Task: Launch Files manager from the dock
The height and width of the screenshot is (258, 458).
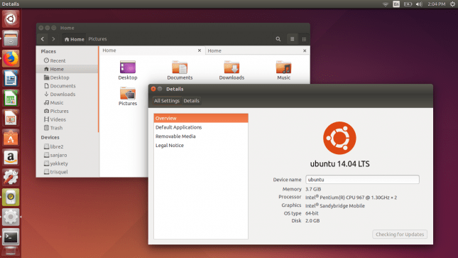Action: pyautogui.click(x=11, y=38)
